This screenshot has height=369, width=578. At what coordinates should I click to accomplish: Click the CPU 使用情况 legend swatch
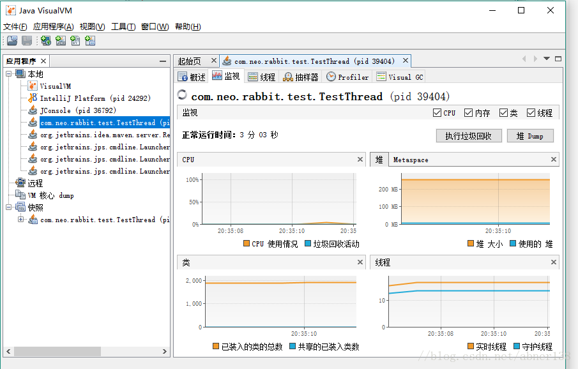247,243
